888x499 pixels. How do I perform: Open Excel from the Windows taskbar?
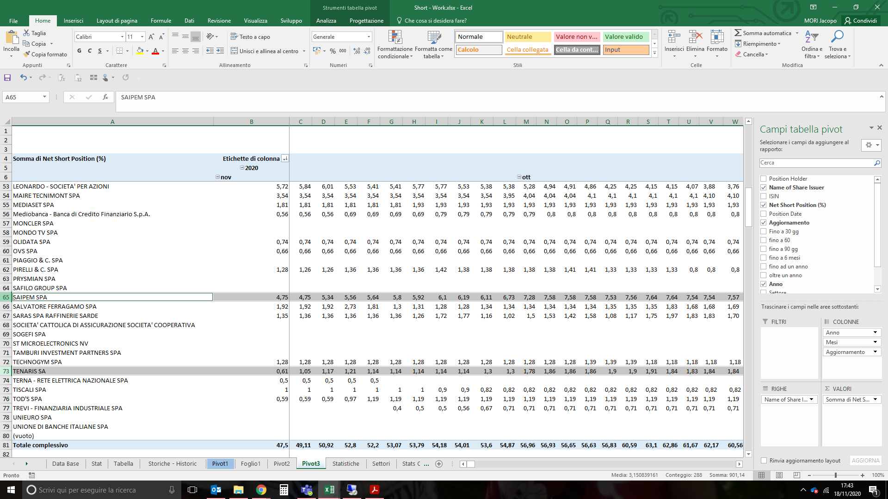329,490
